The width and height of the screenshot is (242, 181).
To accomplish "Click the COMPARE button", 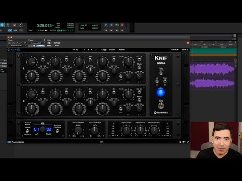I will (40, 46).
